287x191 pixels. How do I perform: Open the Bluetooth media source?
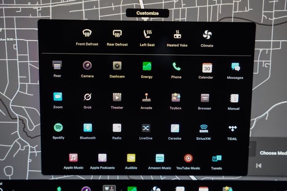[x=88, y=127]
